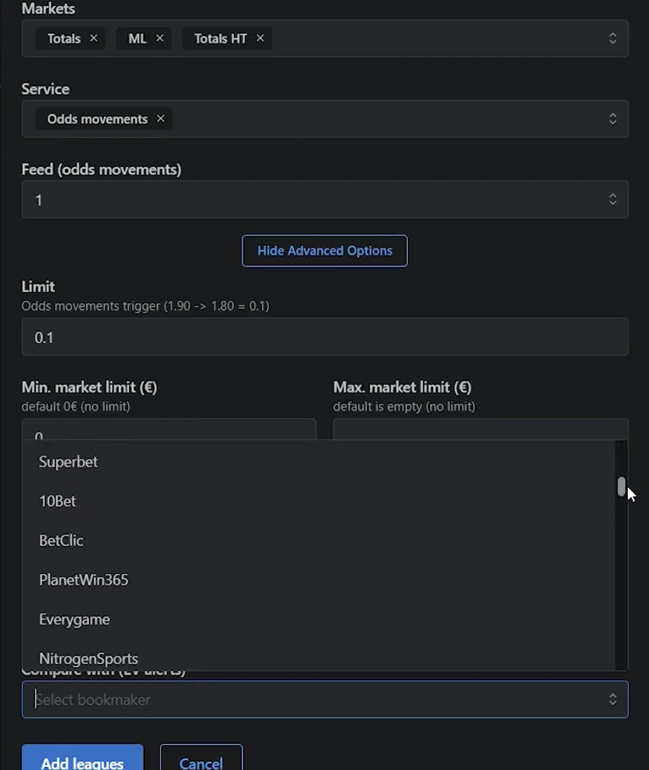Click the Min. market limit input field
This screenshot has height=770, width=649.
click(x=169, y=429)
